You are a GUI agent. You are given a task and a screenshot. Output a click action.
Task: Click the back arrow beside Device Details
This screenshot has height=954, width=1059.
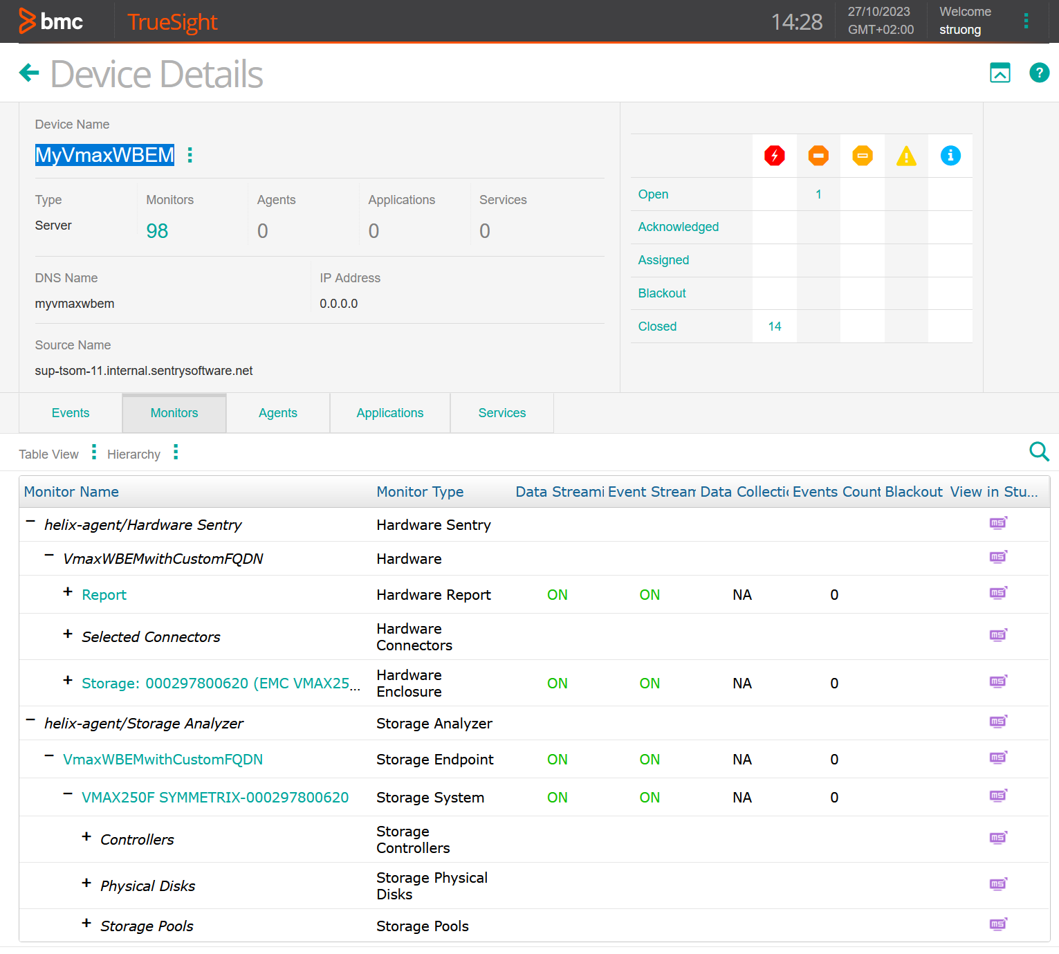click(29, 73)
